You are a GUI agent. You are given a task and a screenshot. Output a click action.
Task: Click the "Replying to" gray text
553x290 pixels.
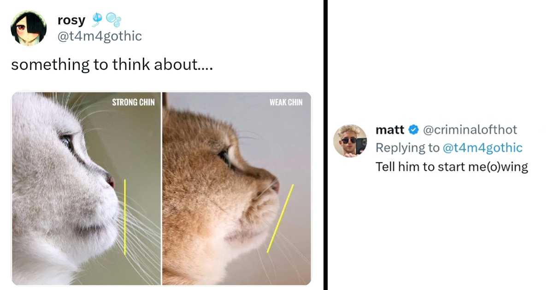pyautogui.click(x=407, y=148)
